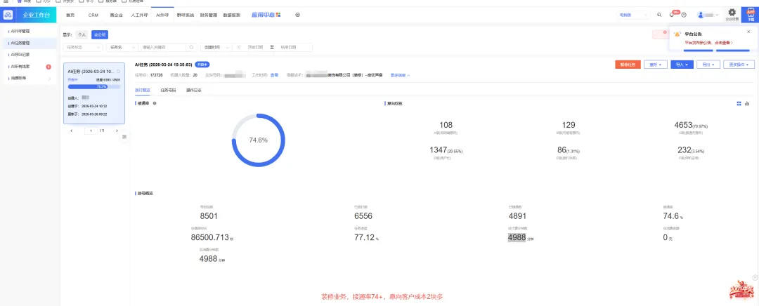Expand 消费账单 sidebar submenu arrow
The width and height of the screenshot is (759, 306).
[x=49, y=79]
